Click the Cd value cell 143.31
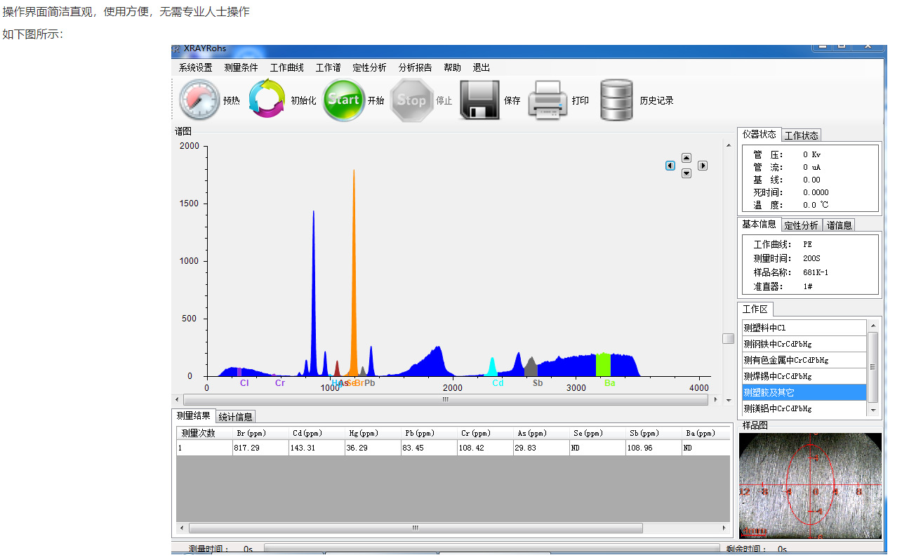This screenshot has height=560, width=902. click(x=317, y=448)
